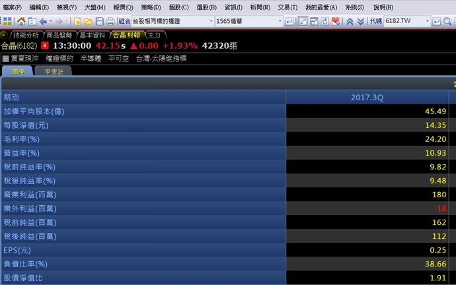Click the 台灣-太陽能指標 link
Viewport: 456px width, 285px height.
point(161,58)
